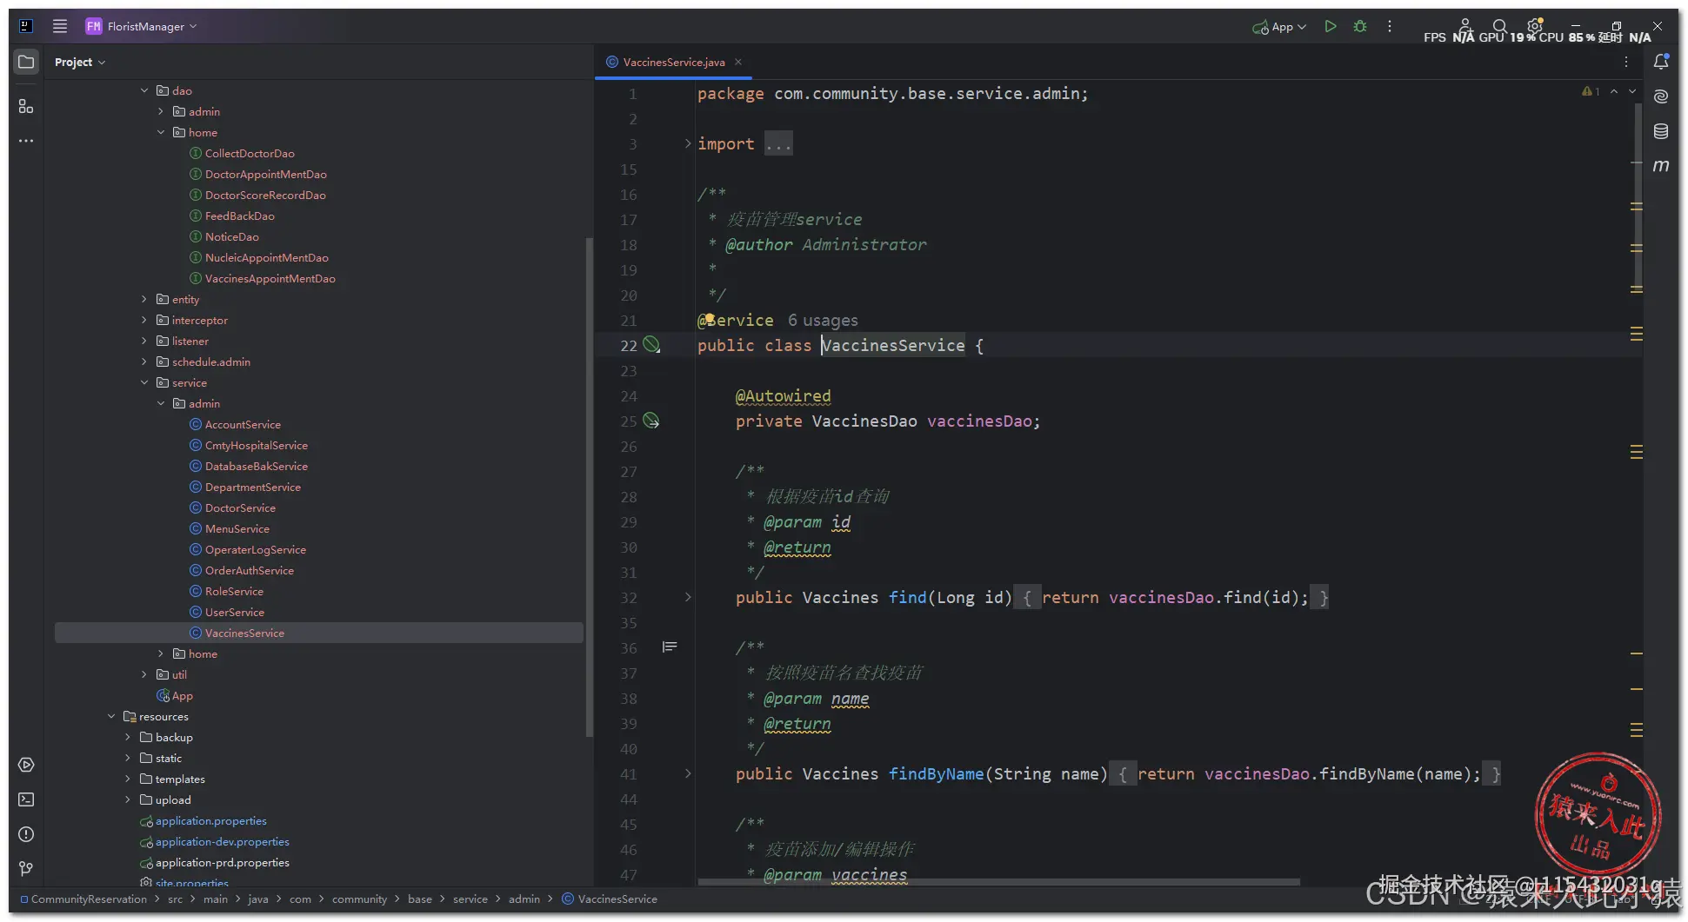The image size is (1688, 922).
Task: Show the inspection warnings widget
Action: pyautogui.click(x=1591, y=91)
